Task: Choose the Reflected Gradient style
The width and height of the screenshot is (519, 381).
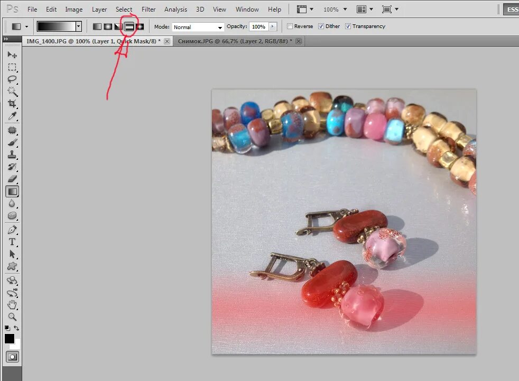Action: [x=129, y=26]
